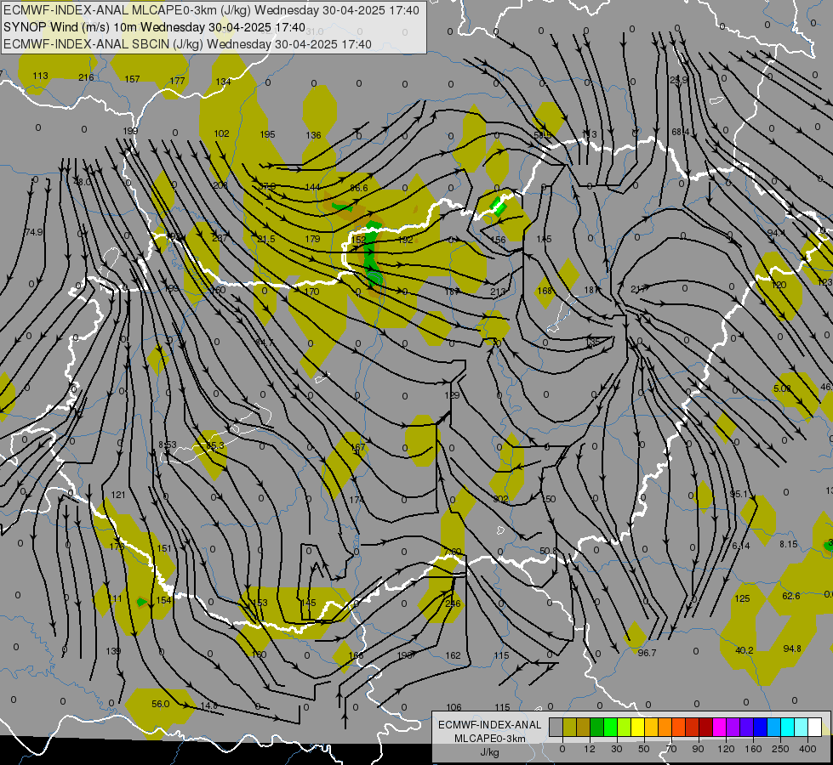Click the SBCIN title line
The height and width of the screenshot is (765, 833).
click(187, 44)
